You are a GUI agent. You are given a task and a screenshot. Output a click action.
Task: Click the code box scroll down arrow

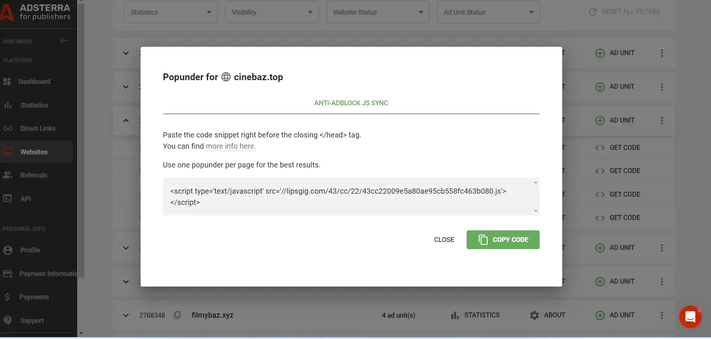536,211
